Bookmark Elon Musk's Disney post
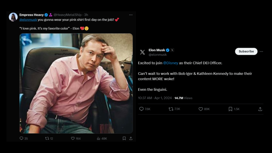The image size is (272, 153). point(231,109)
